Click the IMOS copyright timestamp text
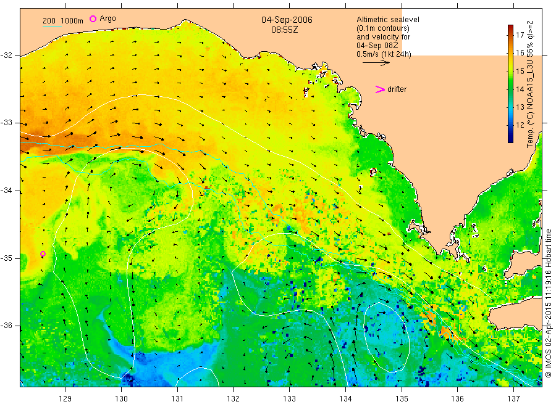Screen dimensions: 556x407 point(548,303)
